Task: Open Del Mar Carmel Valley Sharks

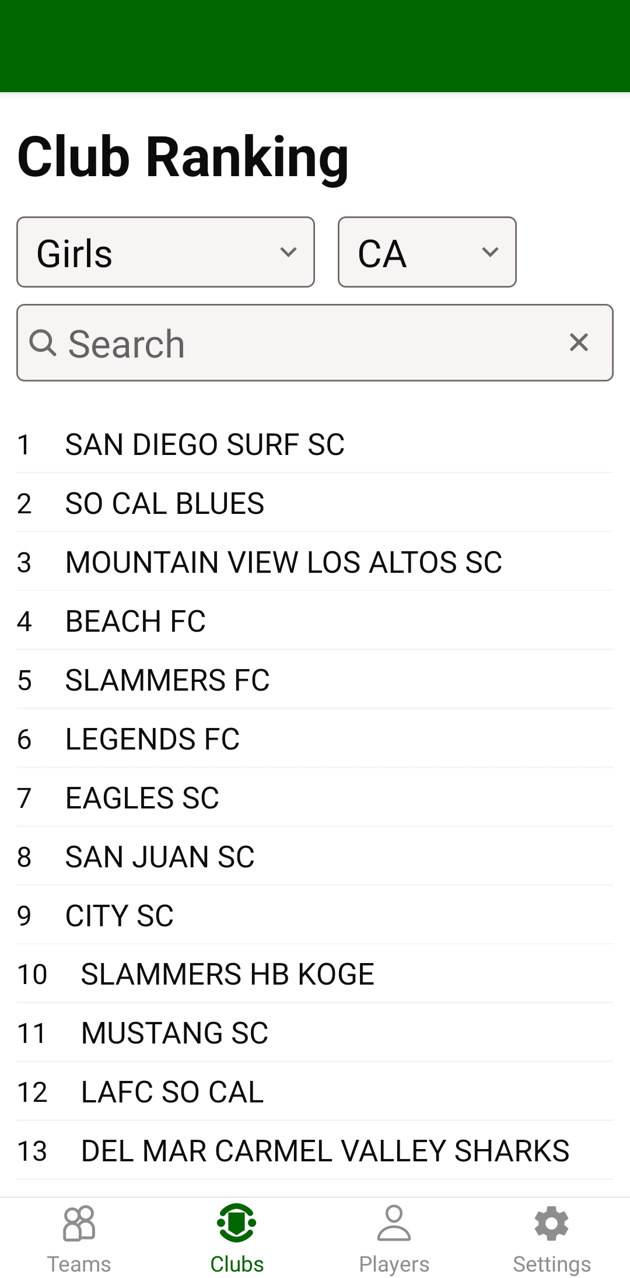Action: pyautogui.click(x=325, y=1151)
